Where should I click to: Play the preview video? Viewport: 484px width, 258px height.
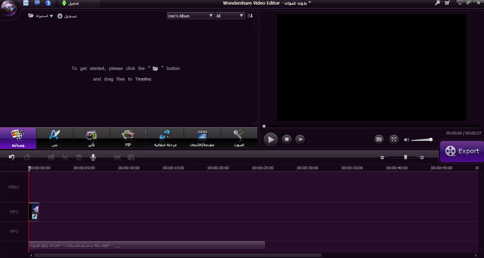click(271, 139)
